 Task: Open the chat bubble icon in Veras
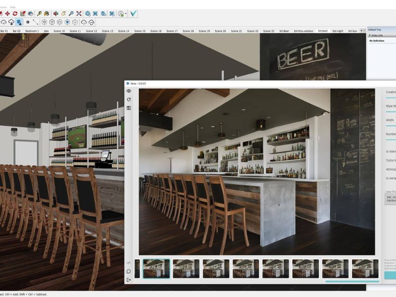(129, 271)
